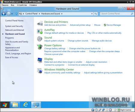Open the Sound speaker icon
135x112 pixels.
click(40, 39)
